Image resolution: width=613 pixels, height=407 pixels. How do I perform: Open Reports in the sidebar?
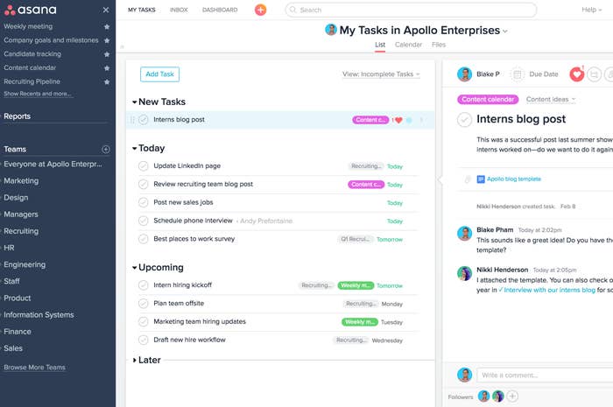point(18,116)
